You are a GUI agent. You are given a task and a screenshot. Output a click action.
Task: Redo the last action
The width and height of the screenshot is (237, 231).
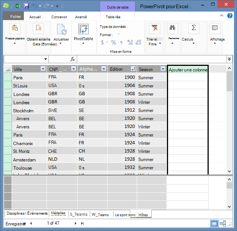click(47, 6)
